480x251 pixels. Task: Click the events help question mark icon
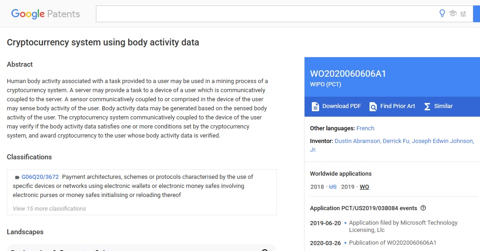(x=423, y=208)
